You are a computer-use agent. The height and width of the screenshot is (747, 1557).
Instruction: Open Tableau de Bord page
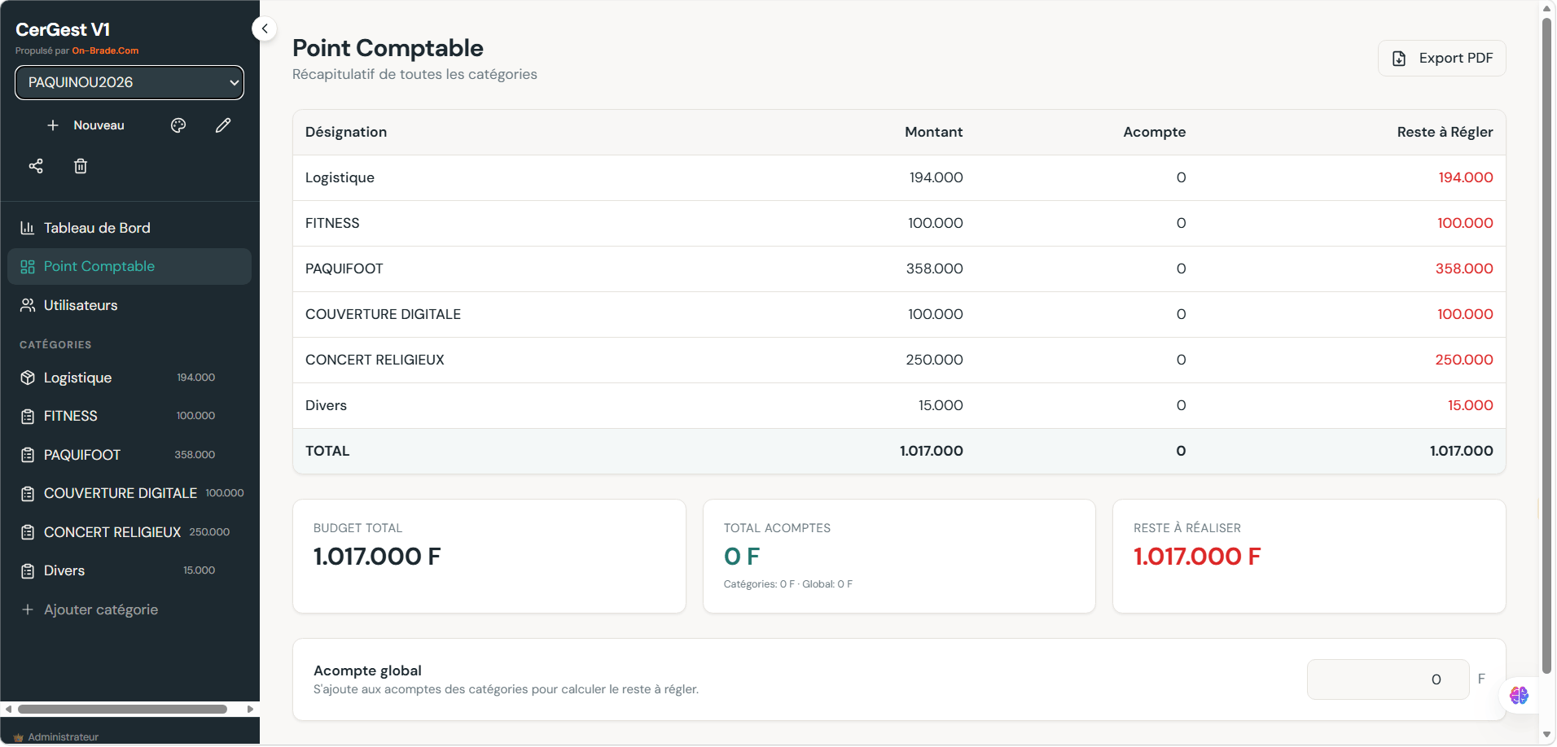click(x=129, y=228)
